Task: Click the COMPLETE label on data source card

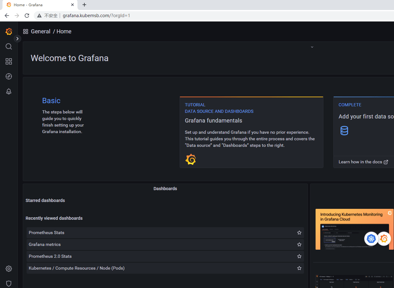Action: point(350,105)
